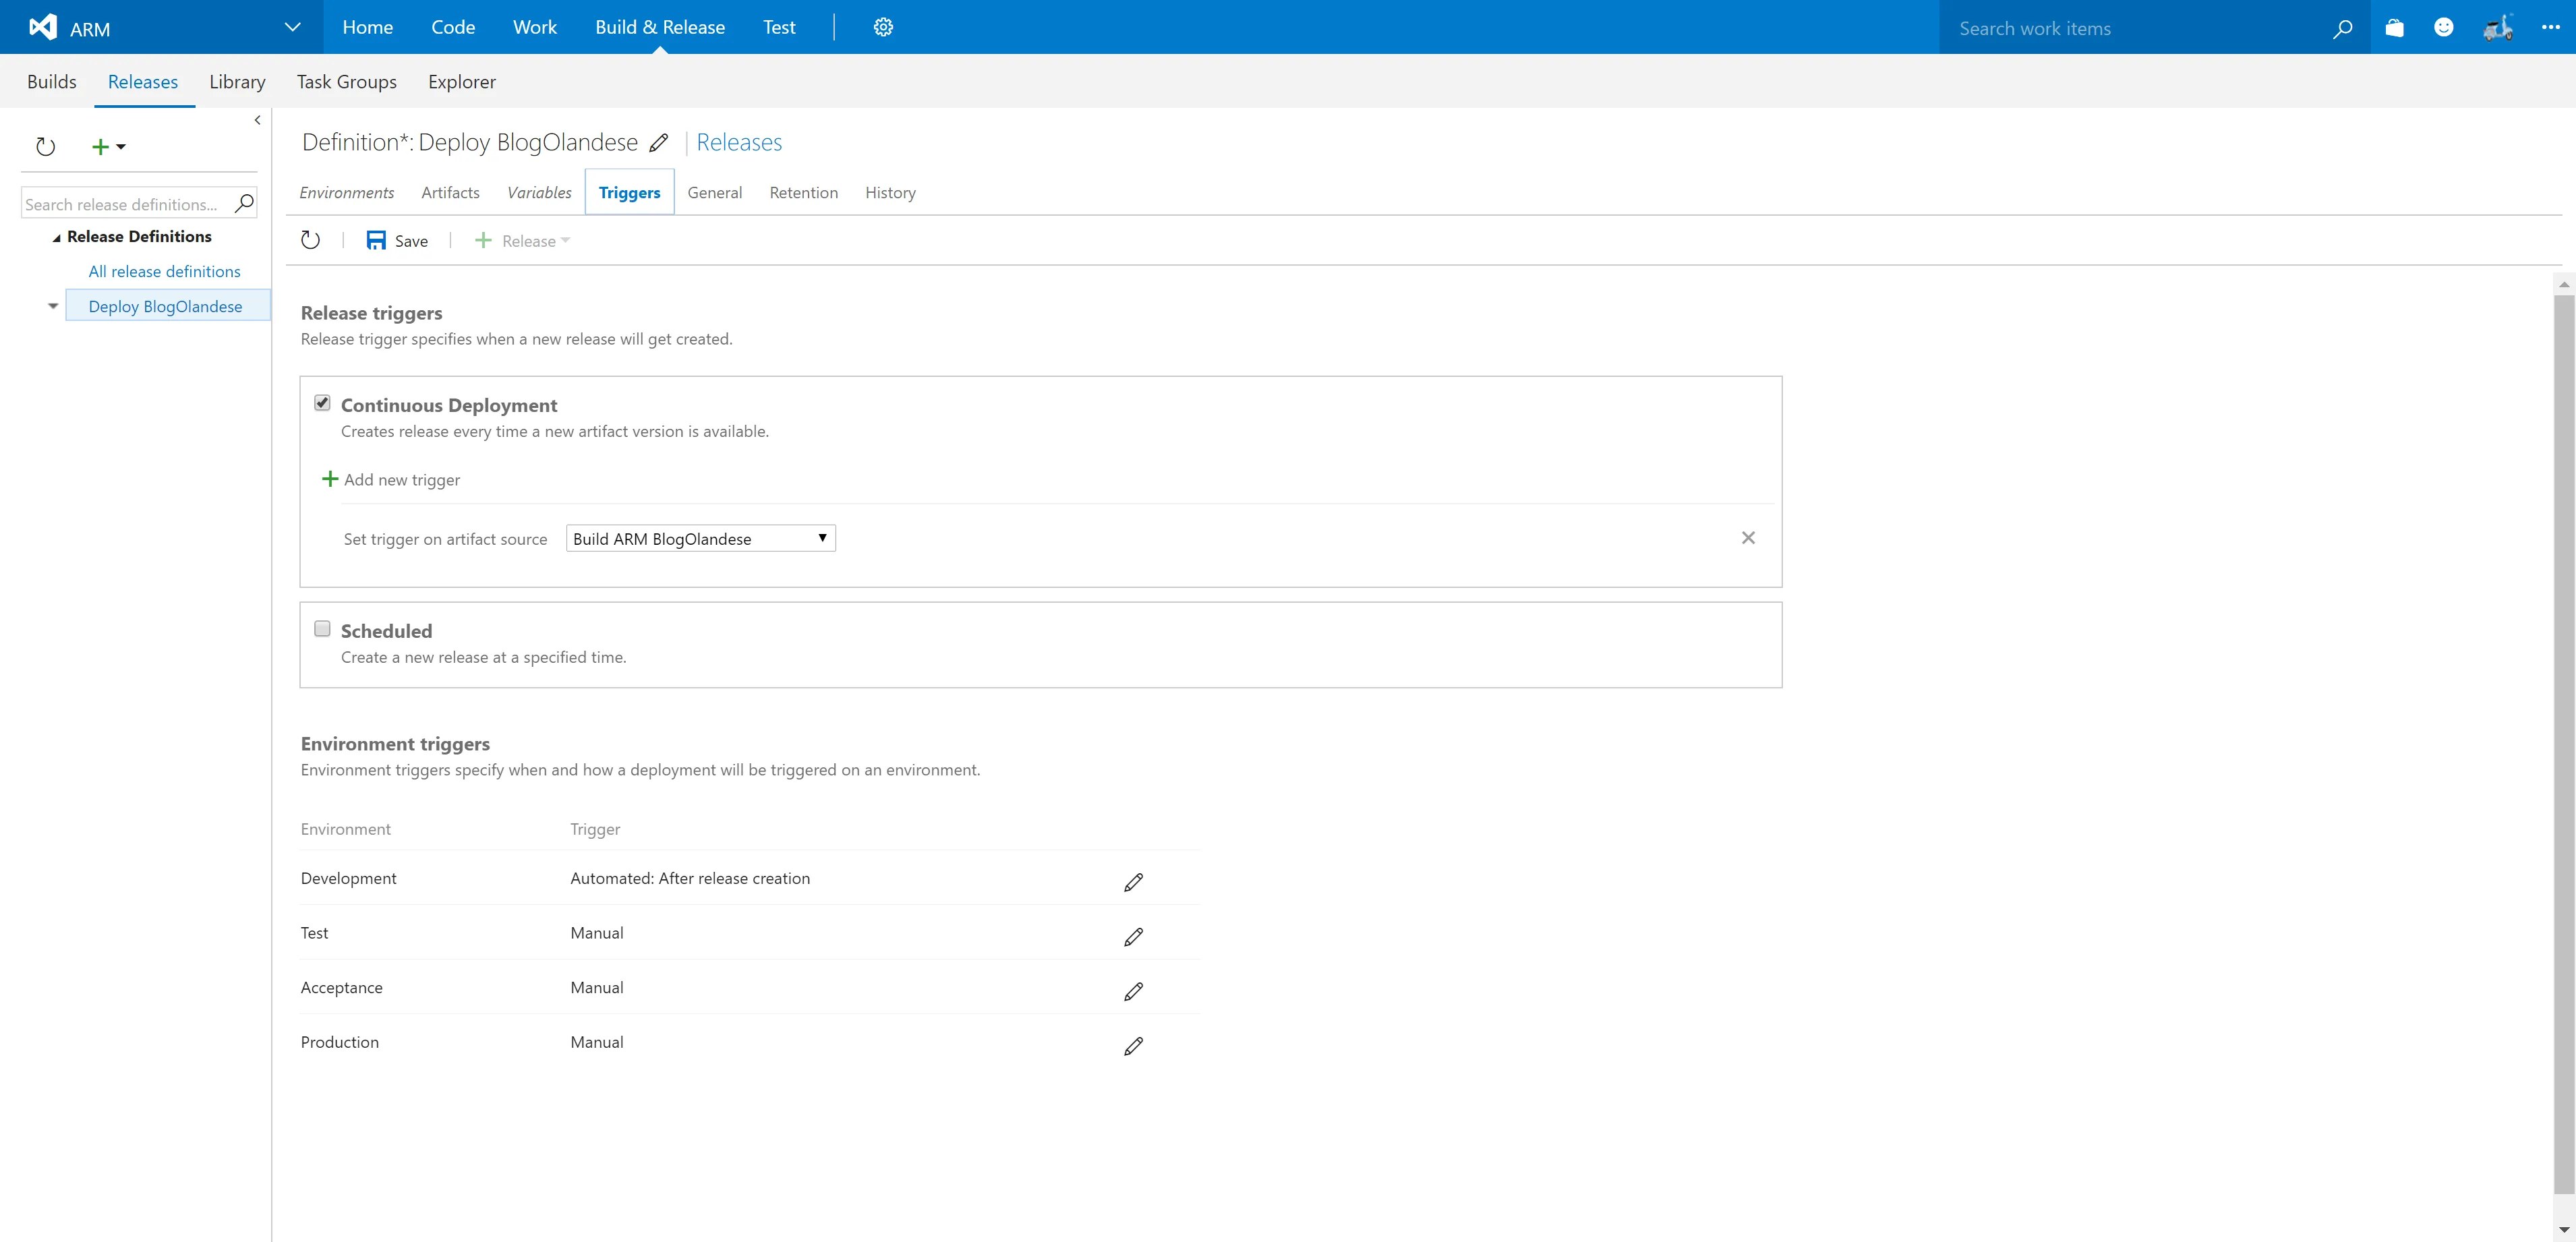Click the smiley feedback icon
This screenshot has height=1242, width=2576.
pyautogui.click(x=2444, y=27)
